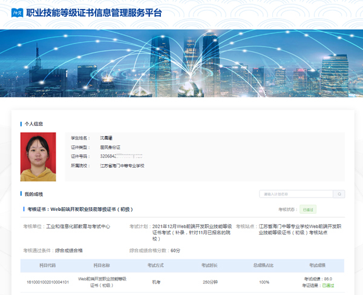Click the 科目代码 column header
The width and height of the screenshot is (363, 295).
coord(48,265)
